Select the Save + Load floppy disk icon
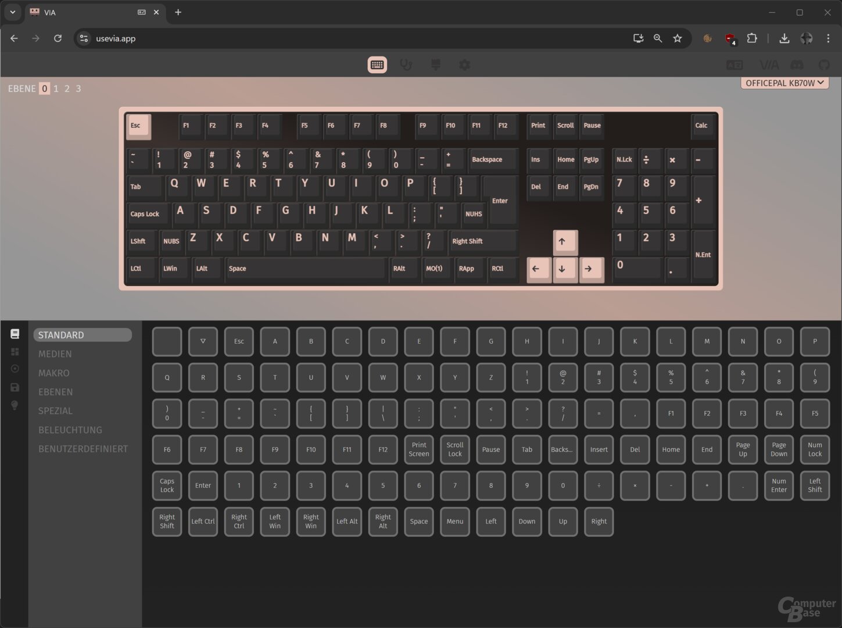 pyautogui.click(x=15, y=387)
